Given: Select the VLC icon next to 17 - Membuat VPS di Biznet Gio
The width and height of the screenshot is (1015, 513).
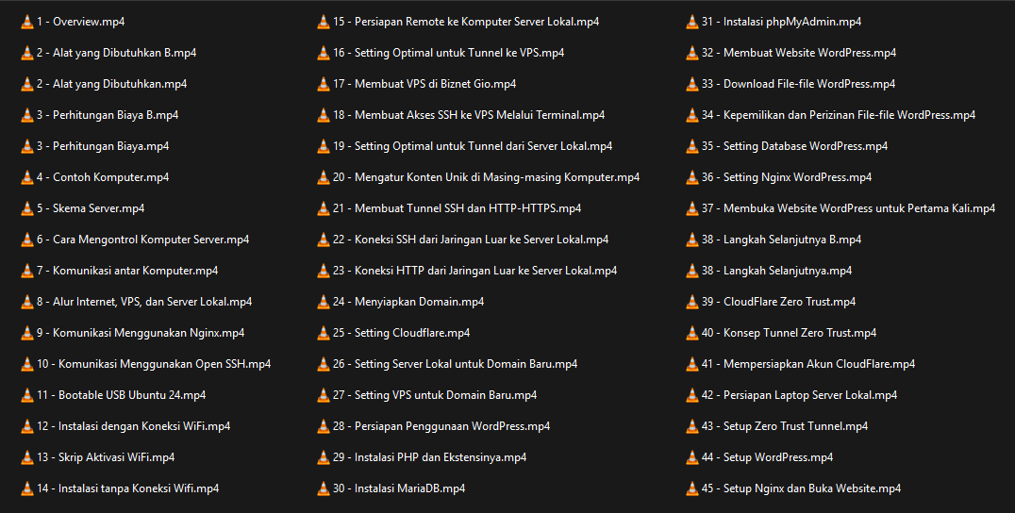Looking at the screenshot, I should pyautogui.click(x=323, y=84).
